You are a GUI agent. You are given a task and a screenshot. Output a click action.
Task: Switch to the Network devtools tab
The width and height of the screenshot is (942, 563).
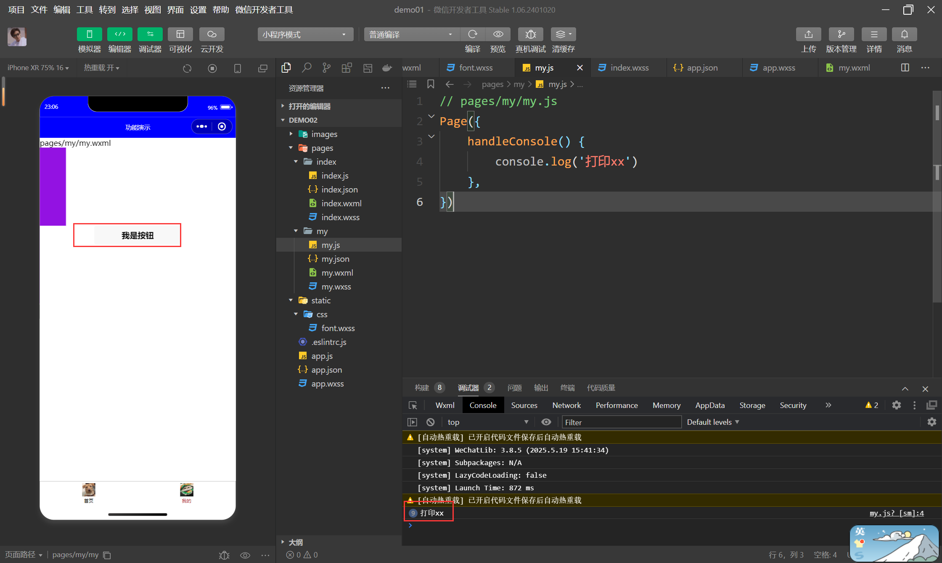pyautogui.click(x=566, y=405)
